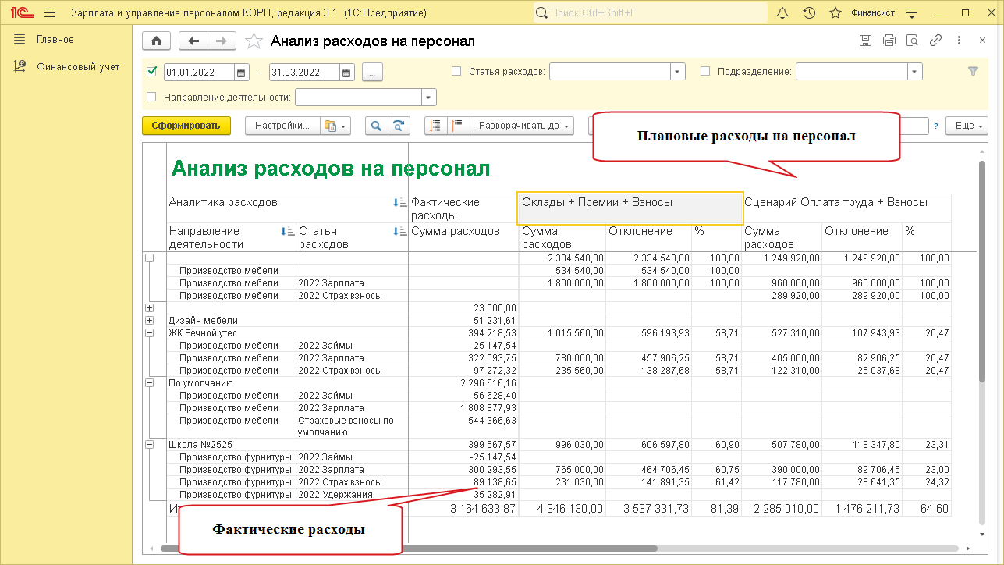Open calendar picker for start date 01.01.2022
The width and height of the screenshot is (1004, 565).
pos(242,72)
